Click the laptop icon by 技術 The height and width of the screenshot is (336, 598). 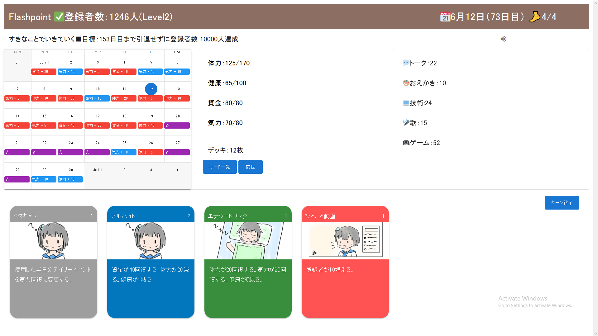(405, 103)
